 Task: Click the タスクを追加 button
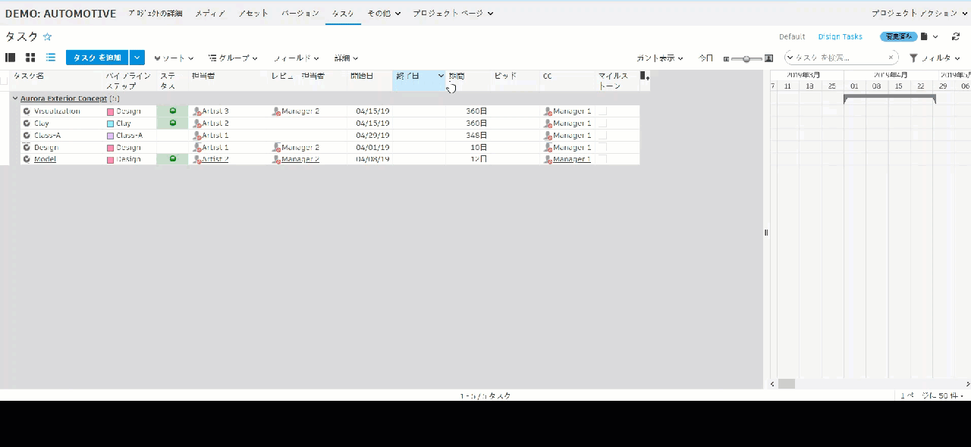[97, 58]
